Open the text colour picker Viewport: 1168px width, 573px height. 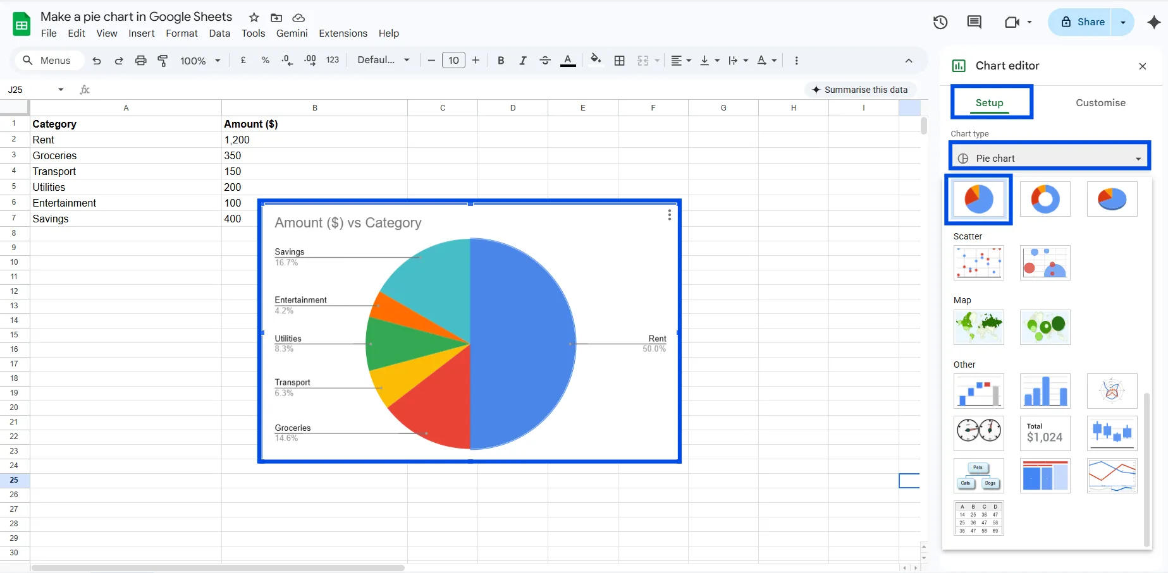(568, 61)
